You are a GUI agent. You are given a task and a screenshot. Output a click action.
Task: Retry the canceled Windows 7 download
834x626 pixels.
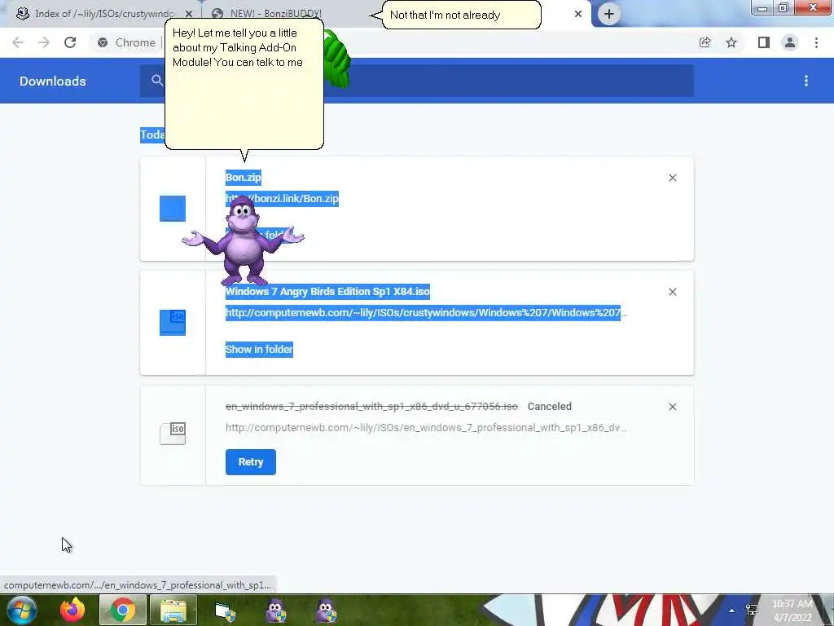[x=251, y=462]
